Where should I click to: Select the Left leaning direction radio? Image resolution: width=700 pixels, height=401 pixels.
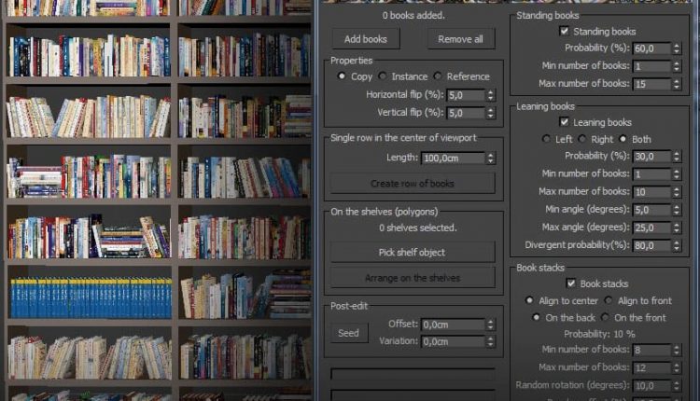pos(548,139)
